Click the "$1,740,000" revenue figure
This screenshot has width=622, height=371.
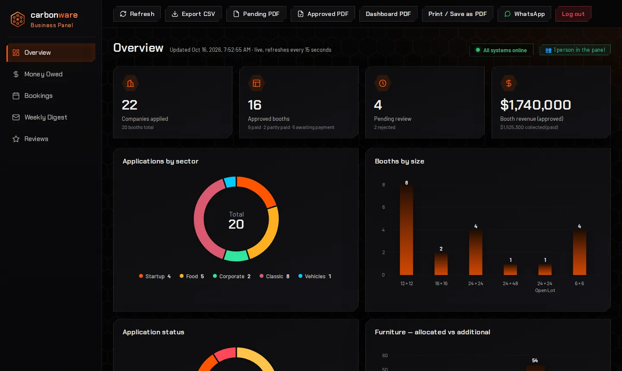(536, 105)
